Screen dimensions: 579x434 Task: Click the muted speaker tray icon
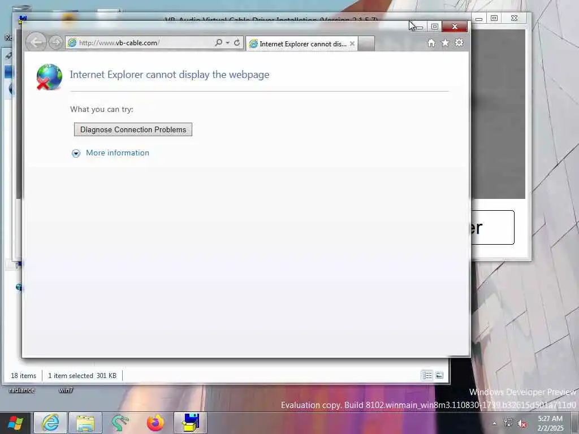point(522,424)
